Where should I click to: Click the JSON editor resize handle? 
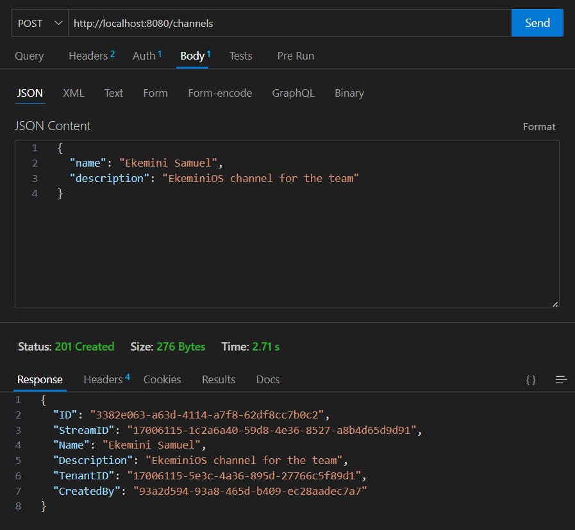pyautogui.click(x=554, y=304)
